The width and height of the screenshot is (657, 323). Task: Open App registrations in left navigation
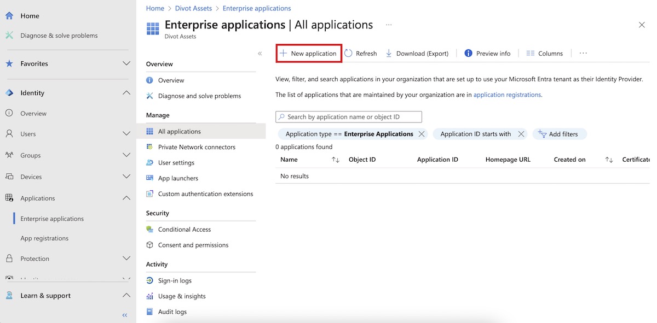(44, 238)
